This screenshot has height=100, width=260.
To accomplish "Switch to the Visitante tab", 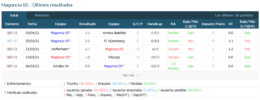I will pos(42,15).
